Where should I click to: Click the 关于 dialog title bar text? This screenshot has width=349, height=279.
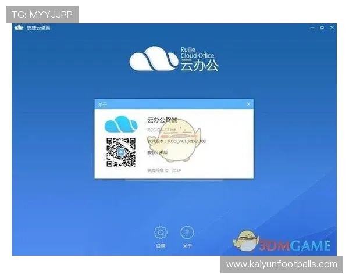(x=102, y=104)
